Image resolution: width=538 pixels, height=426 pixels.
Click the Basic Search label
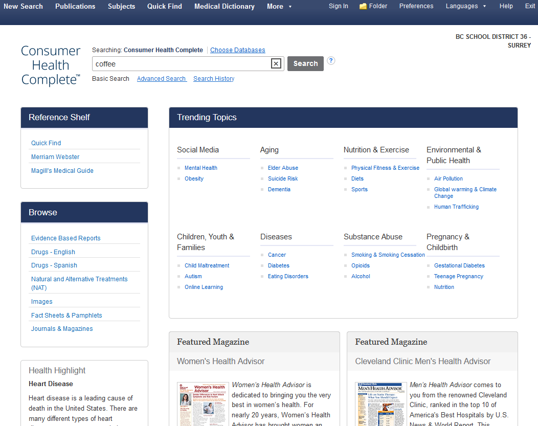(110, 79)
